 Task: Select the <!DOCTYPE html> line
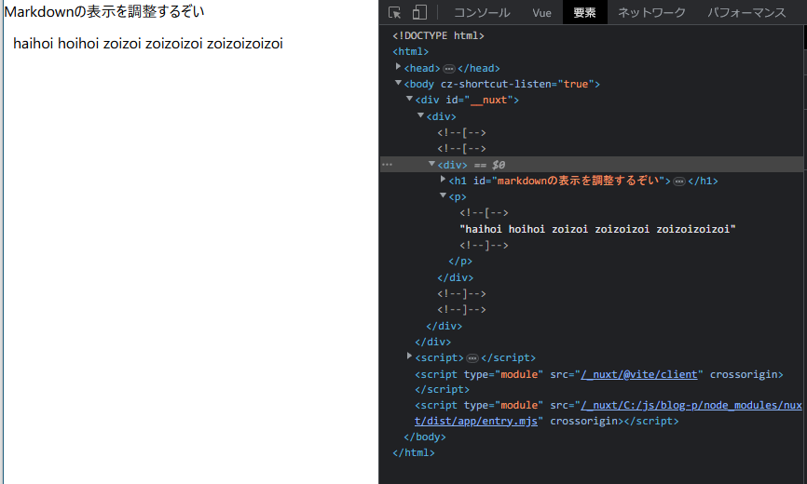click(439, 35)
